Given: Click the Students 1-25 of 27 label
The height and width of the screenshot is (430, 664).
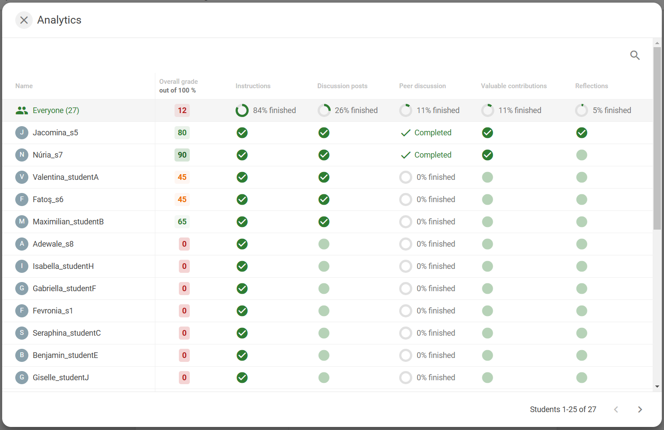Looking at the screenshot, I should (x=563, y=409).
